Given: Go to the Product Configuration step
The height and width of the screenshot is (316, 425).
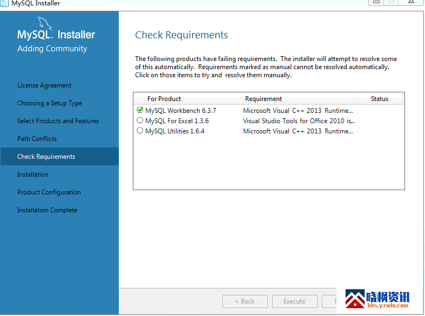Looking at the screenshot, I should tap(49, 192).
